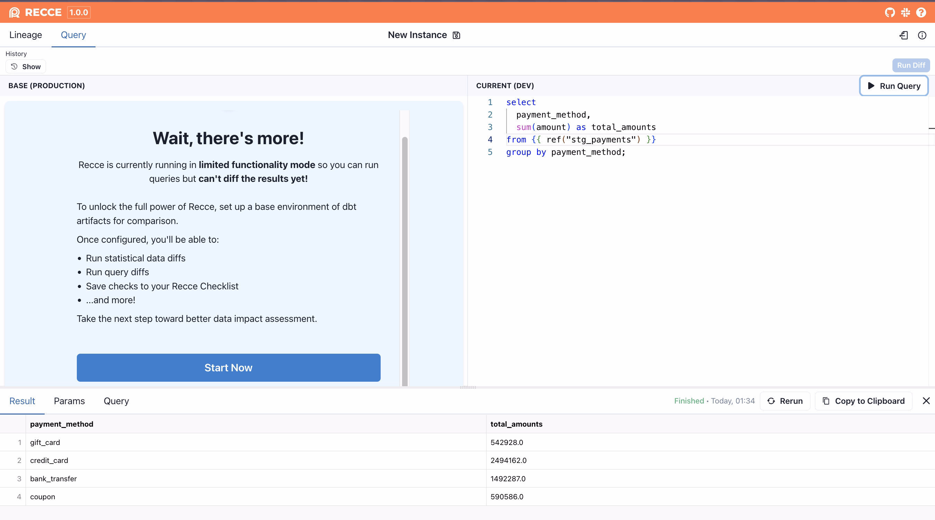Image resolution: width=935 pixels, height=520 pixels.
Task: Open the help question mark icon
Action: [921, 12]
